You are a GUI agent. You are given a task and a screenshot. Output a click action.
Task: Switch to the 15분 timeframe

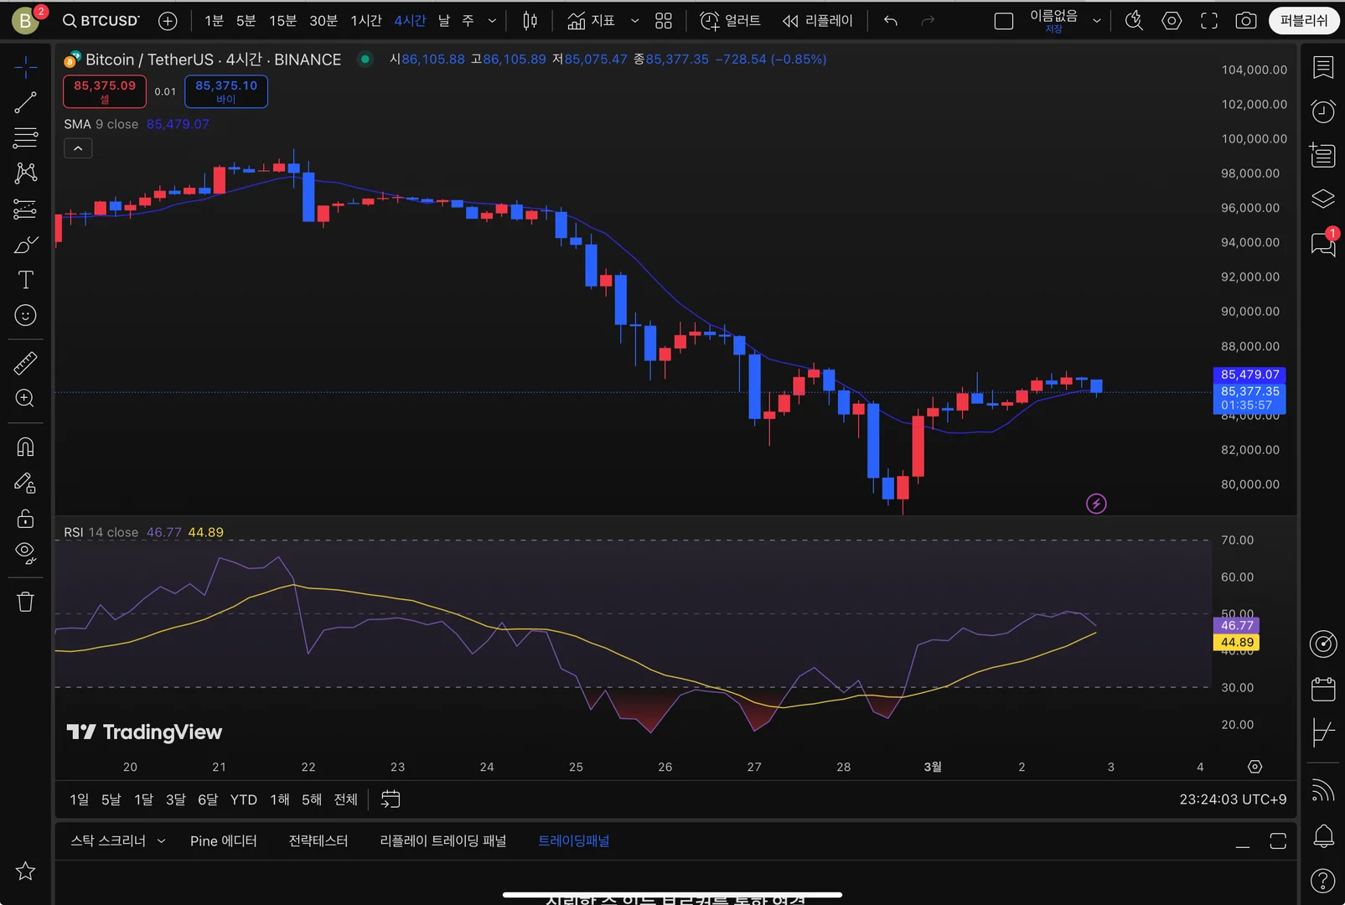pos(282,21)
